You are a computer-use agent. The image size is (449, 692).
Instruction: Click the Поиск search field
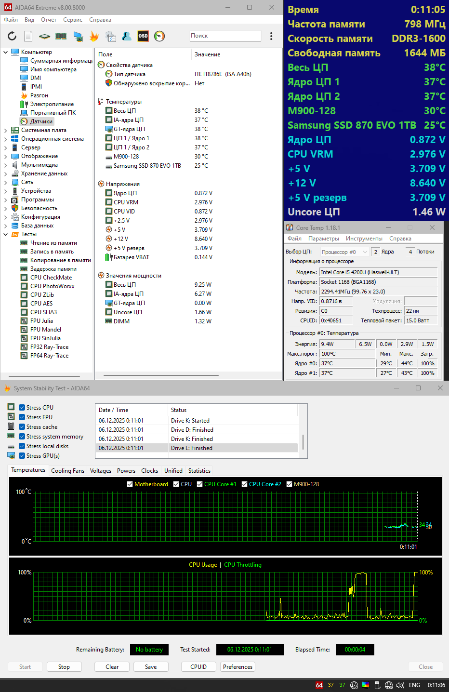coord(225,36)
